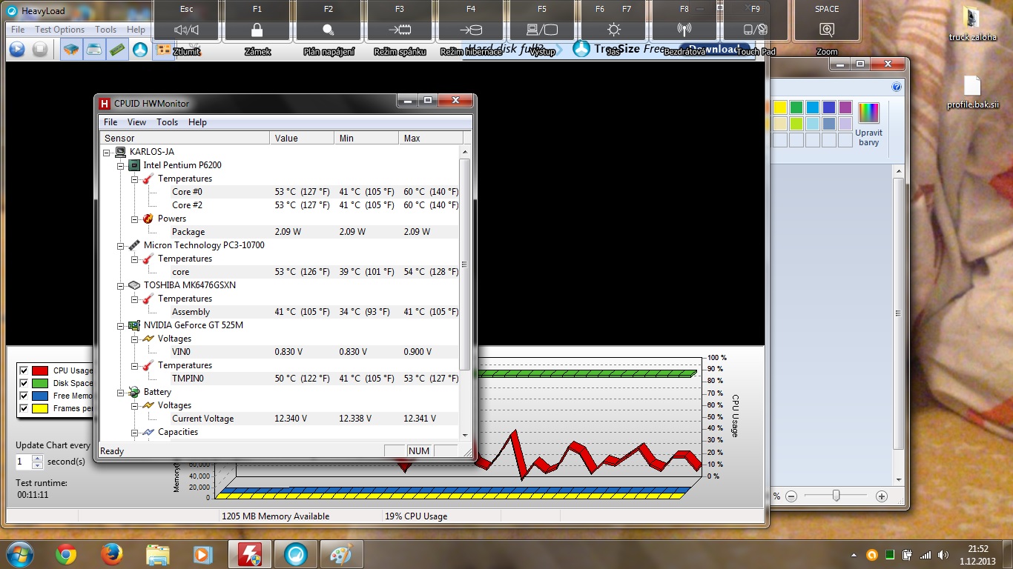Open the HeavyLoad Tools menu
Screen dimensions: 1013x569
point(106,30)
